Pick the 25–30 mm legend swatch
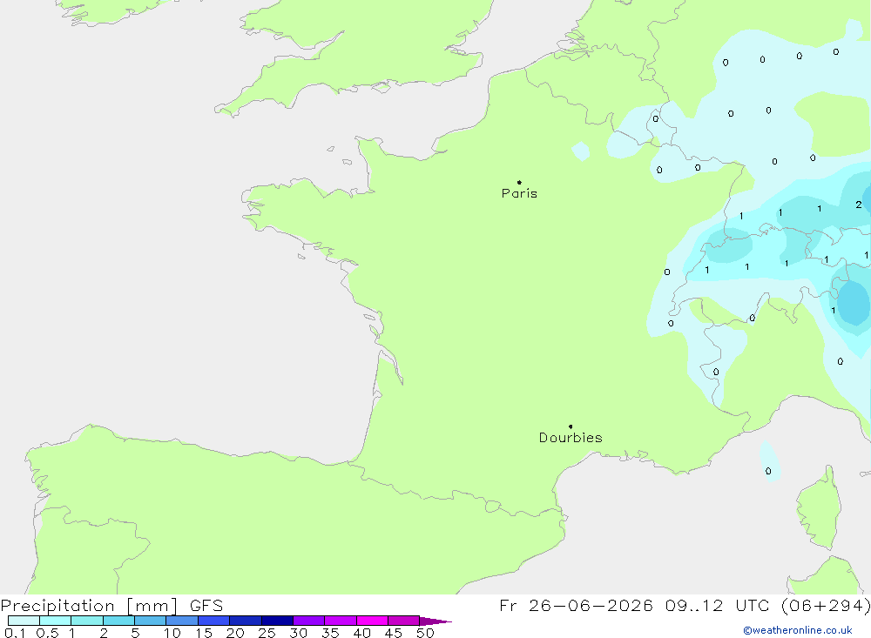This screenshot has width=871, height=638. [x=277, y=621]
